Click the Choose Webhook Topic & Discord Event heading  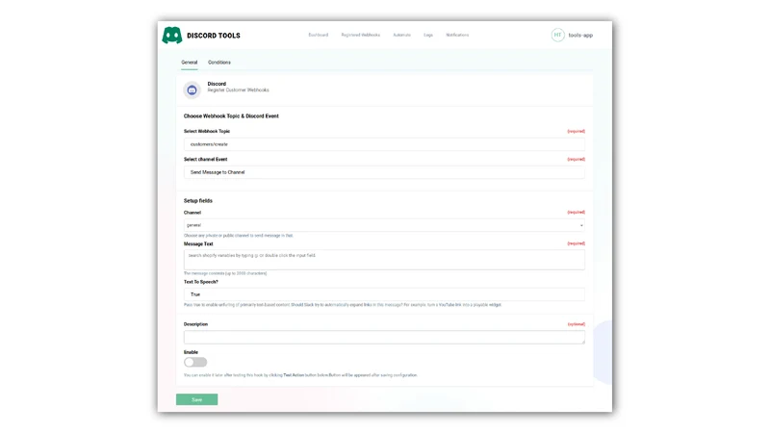pyautogui.click(x=231, y=116)
